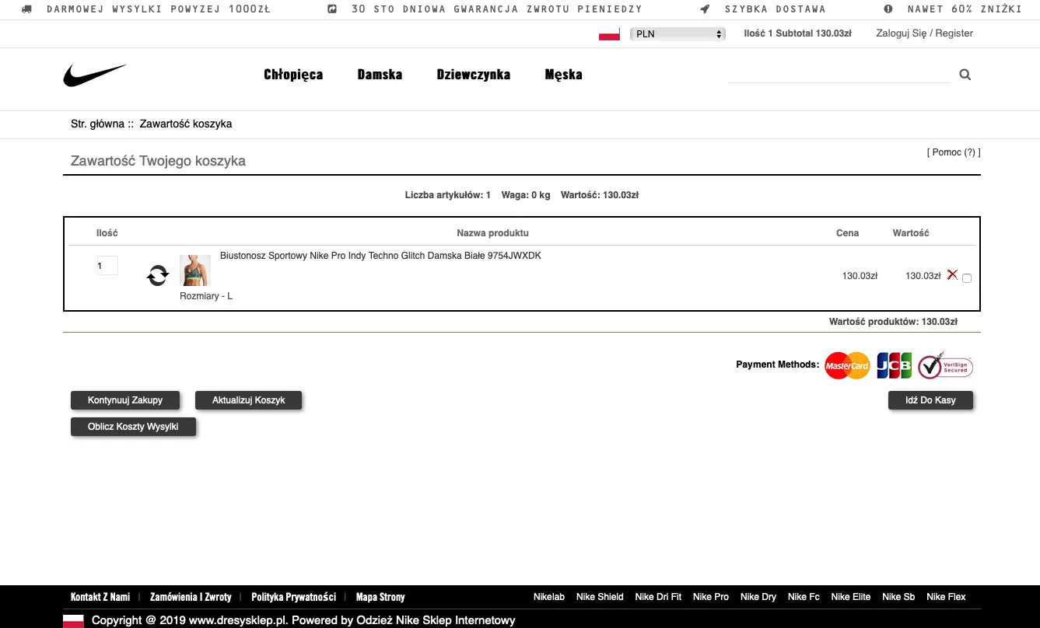Click the Oblicz Koszty Wysyłki button

(133, 427)
